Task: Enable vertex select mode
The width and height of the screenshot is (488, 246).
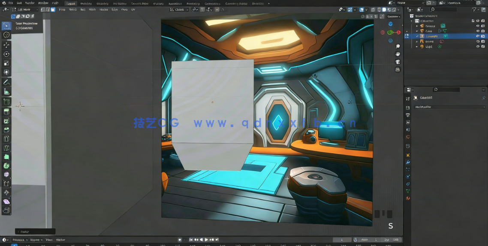Action: pyautogui.click(x=43, y=10)
